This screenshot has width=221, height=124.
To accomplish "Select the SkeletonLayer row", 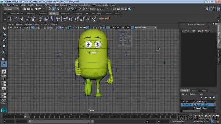I will click(198, 108).
